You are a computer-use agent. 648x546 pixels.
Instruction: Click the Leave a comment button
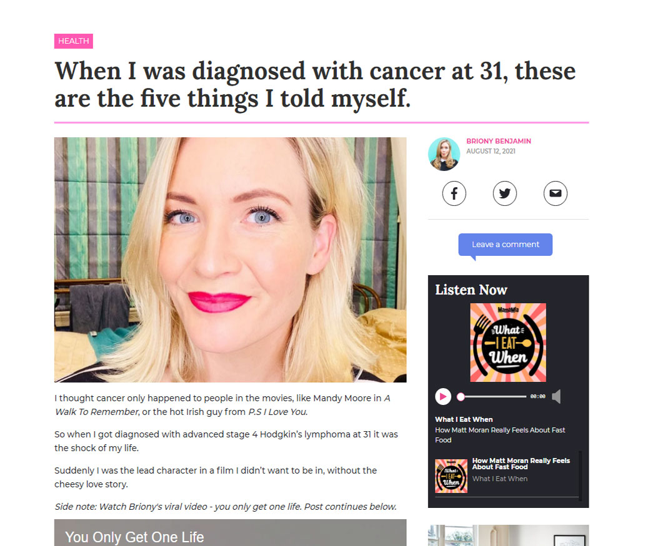pyautogui.click(x=505, y=245)
